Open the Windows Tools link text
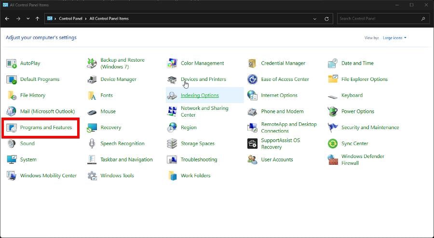This screenshot has height=238, width=434. (117, 175)
